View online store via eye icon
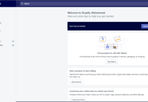148x102 pixels. tap(13, 45)
